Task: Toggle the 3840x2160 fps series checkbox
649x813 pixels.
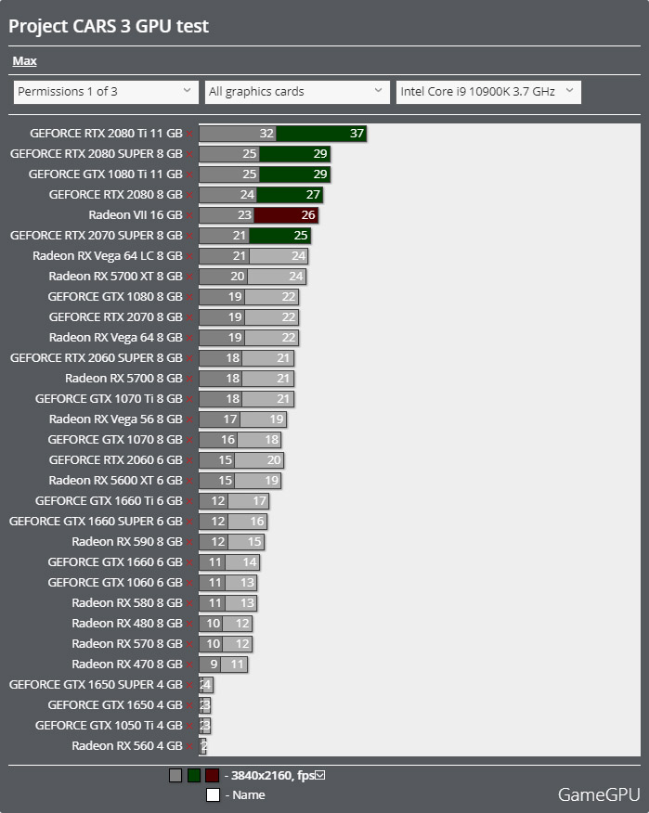Action: (x=320, y=775)
